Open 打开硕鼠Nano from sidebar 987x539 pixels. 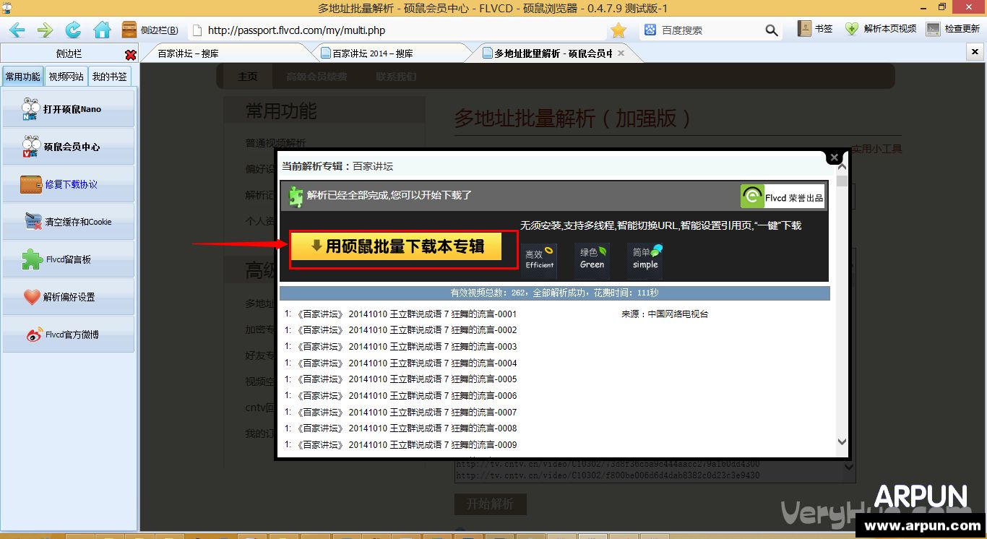coord(69,109)
